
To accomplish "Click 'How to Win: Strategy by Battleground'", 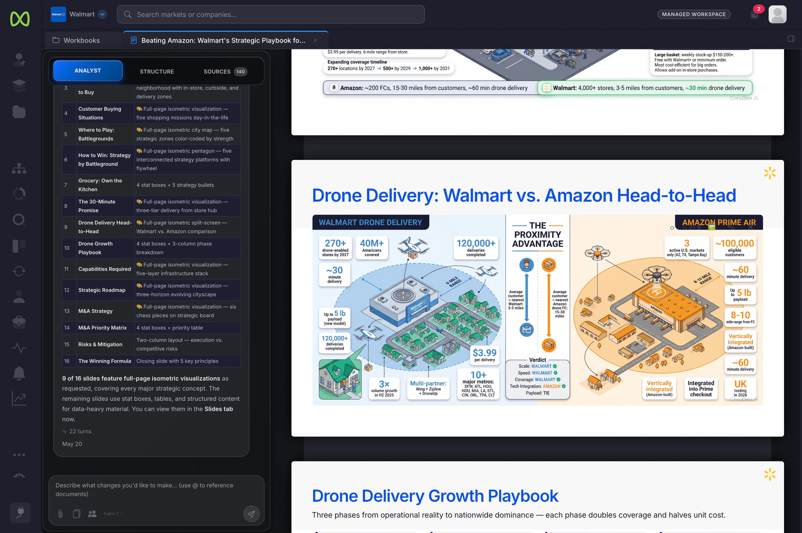I will click(x=151, y=159).
